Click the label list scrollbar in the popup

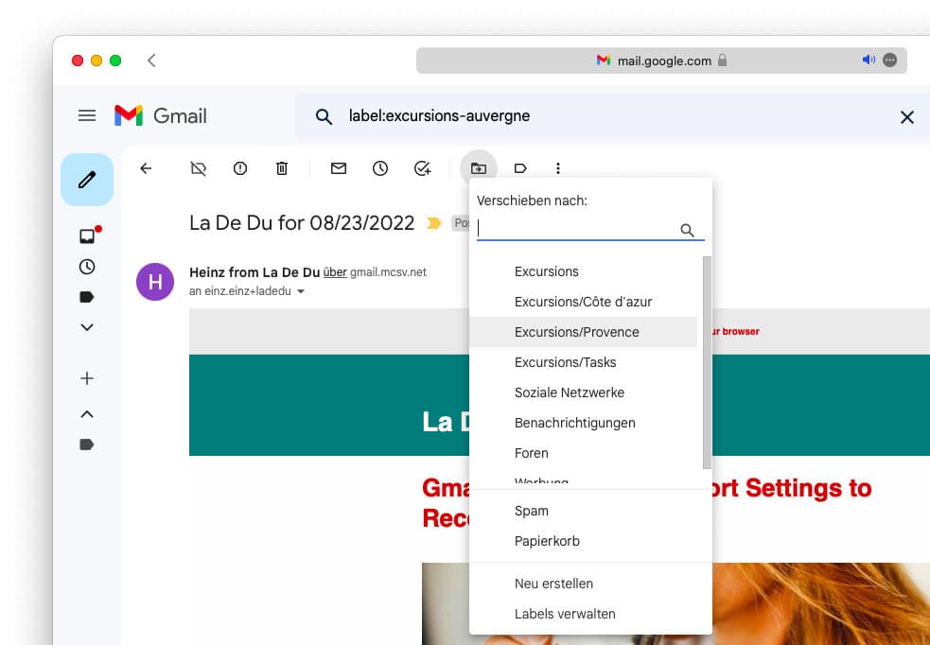coord(707,362)
